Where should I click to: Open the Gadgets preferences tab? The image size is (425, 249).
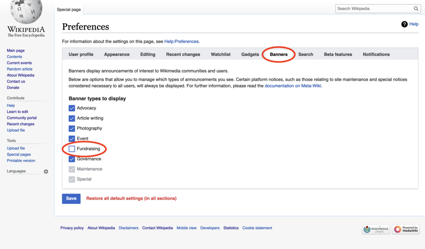click(250, 54)
